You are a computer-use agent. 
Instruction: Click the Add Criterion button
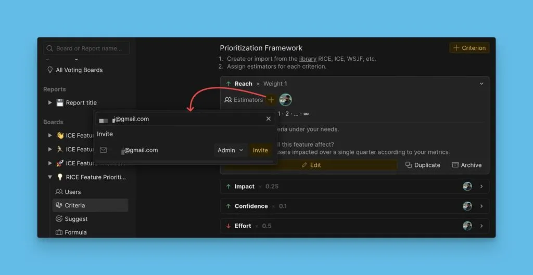pos(469,48)
